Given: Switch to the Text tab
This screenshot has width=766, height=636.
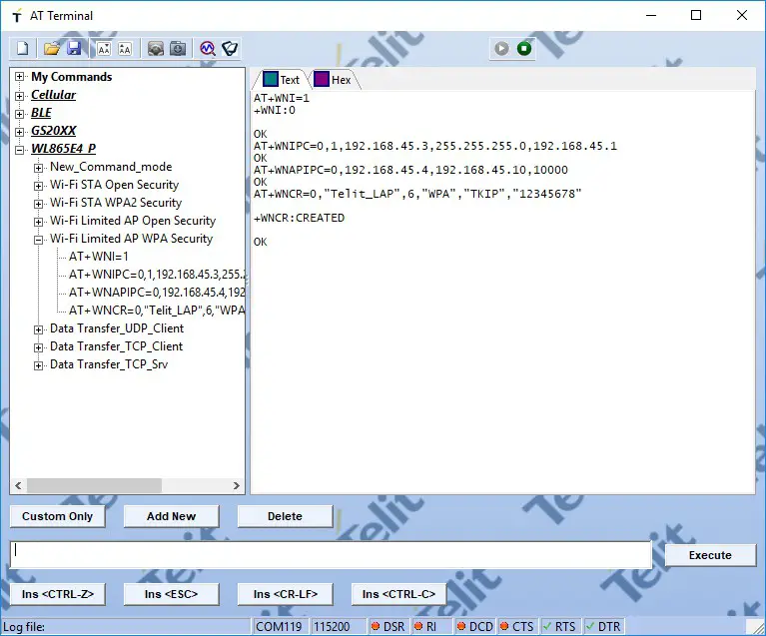Looking at the screenshot, I should pos(282,80).
